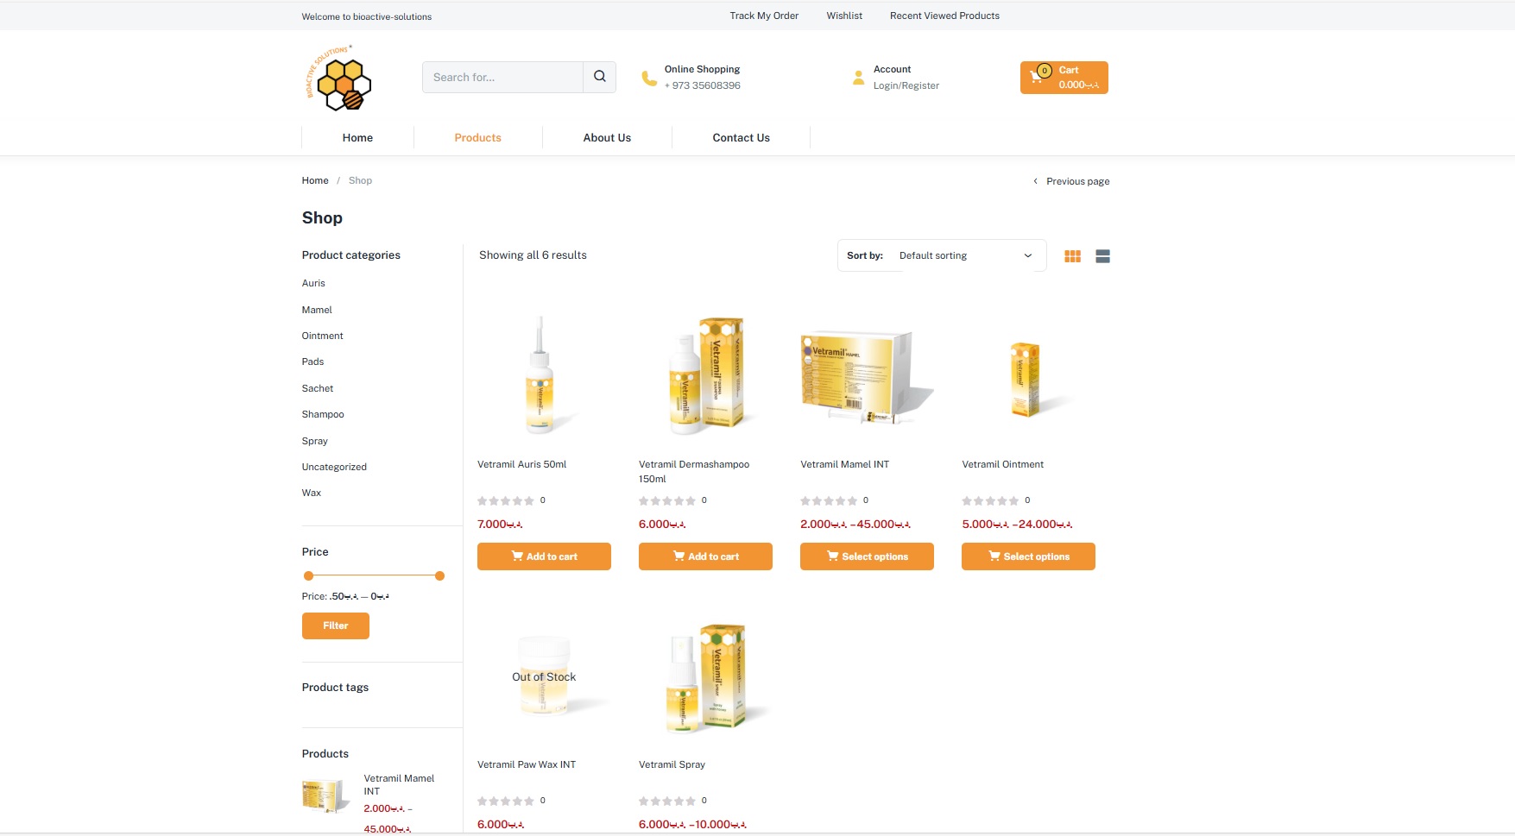Select the Ointment product category

(322, 336)
